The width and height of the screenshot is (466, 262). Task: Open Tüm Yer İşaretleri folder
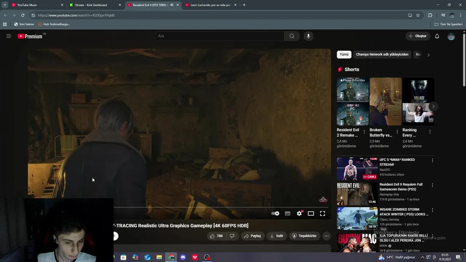pos(449,24)
